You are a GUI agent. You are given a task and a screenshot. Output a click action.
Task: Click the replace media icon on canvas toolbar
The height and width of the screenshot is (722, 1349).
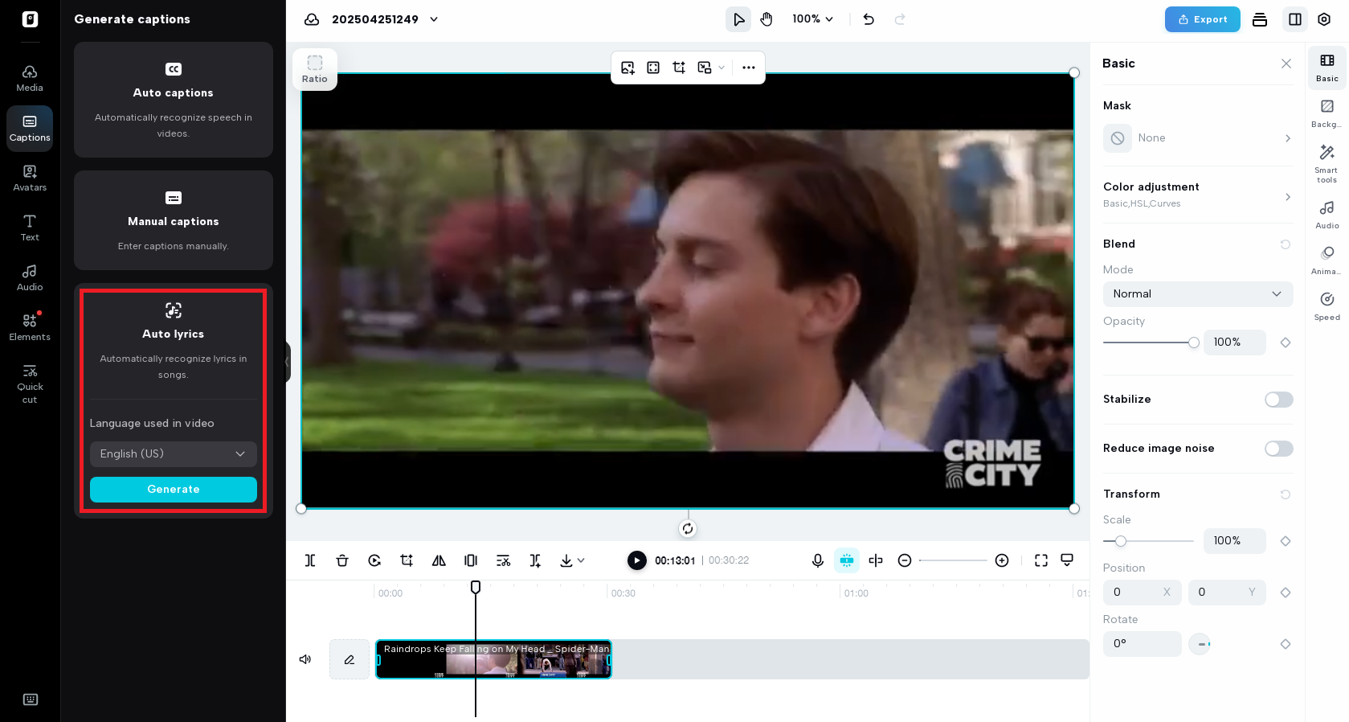tap(705, 68)
